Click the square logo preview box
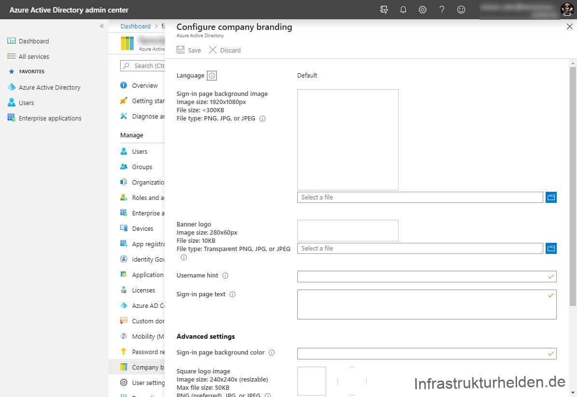This screenshot has width=577, height=397. [x=312, y=381]
